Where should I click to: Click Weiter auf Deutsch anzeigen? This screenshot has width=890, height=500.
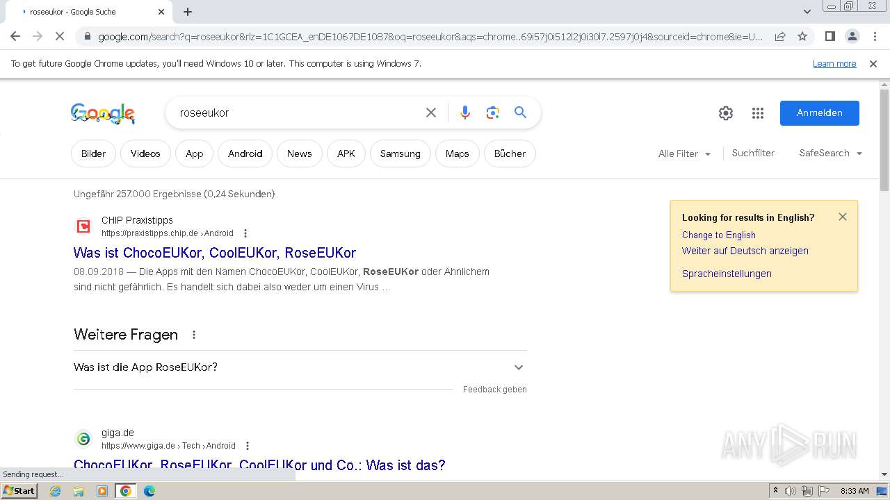click(745, 251)
